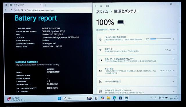Open Microsoft Store from the taskbar

pos(120,98)
